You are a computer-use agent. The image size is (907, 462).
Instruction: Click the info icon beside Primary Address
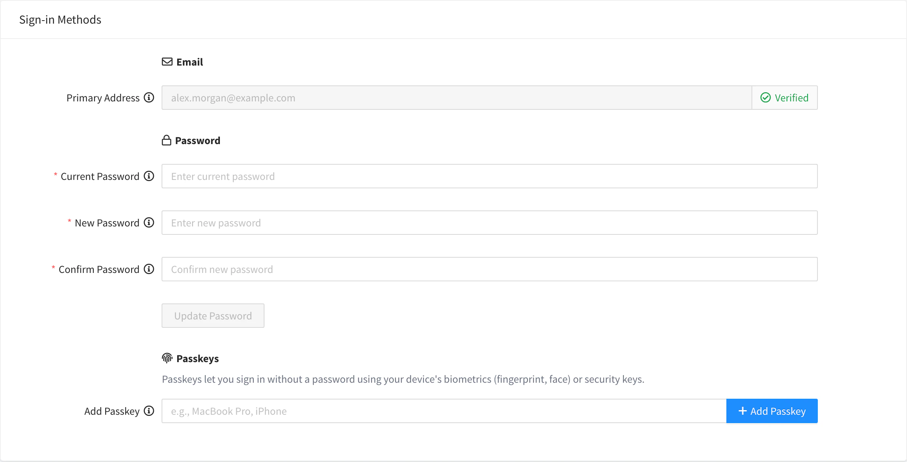point(149,98)
